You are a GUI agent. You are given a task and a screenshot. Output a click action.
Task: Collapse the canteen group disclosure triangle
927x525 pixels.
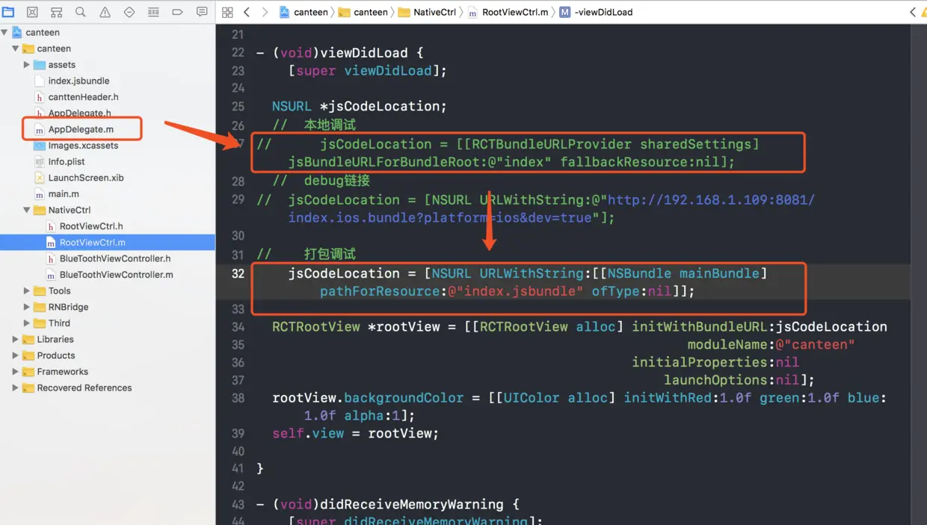[x=16, y=49]
